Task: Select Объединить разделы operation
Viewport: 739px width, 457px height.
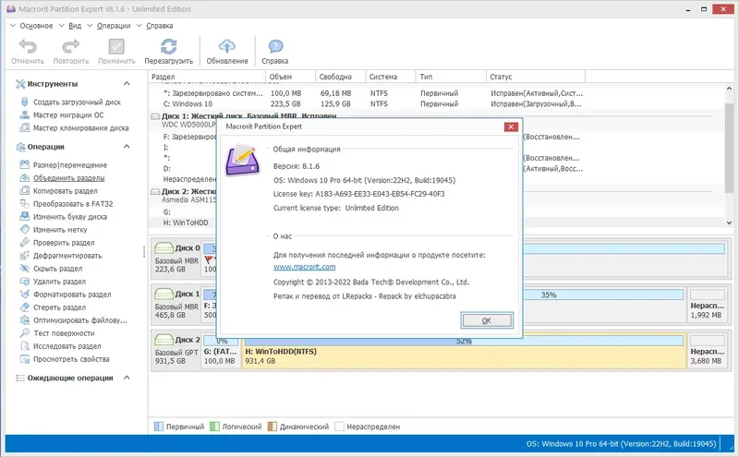Action: tap(68, 178)
